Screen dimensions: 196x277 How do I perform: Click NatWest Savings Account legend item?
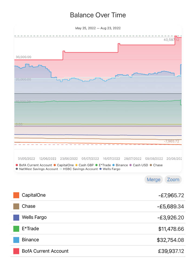coord(37,169)
